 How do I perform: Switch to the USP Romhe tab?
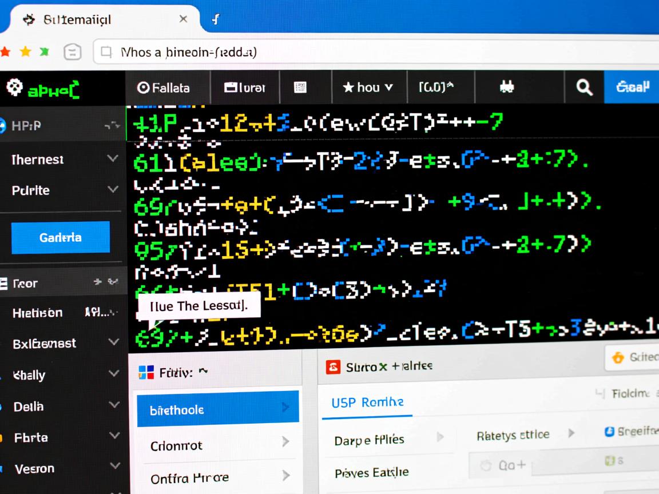click(367, 403)
